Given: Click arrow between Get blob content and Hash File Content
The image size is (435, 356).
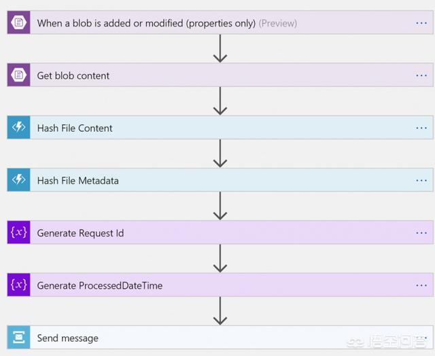Looking at the screenshot, I should (x=220, y=102).
